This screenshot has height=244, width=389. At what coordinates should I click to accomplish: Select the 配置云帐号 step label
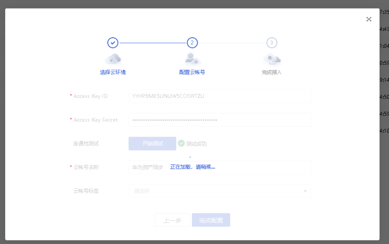[x=192, y=73]
